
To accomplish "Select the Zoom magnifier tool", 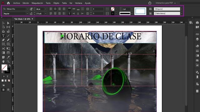I will click(x=8, y=62).
